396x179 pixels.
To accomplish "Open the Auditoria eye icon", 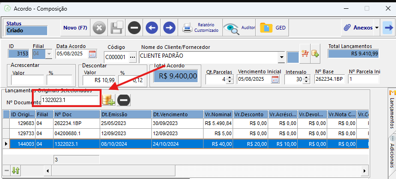I will 239,27.
